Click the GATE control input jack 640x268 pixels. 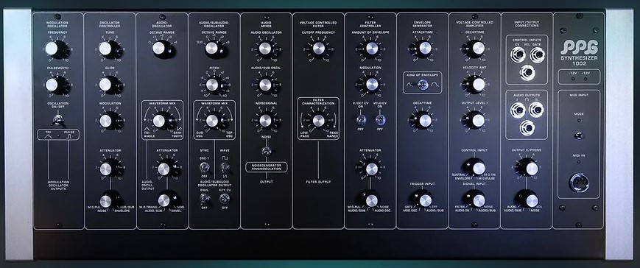pyautogui.click(x=537, y=54)
